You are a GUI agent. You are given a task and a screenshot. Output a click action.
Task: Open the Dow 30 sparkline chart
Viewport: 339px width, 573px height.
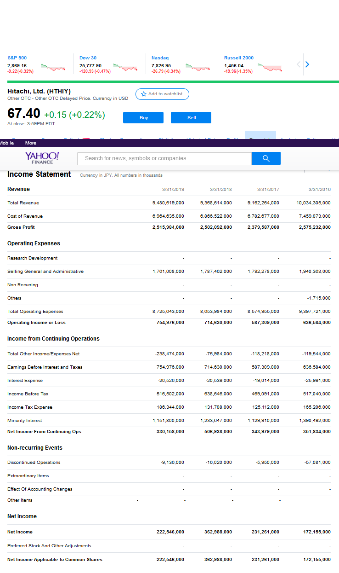pos(125,68)
